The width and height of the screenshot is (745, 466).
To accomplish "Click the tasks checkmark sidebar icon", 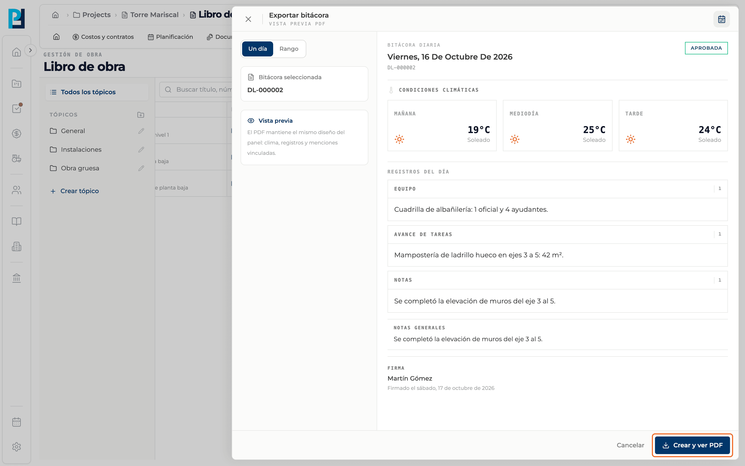I will pos(17,108).
